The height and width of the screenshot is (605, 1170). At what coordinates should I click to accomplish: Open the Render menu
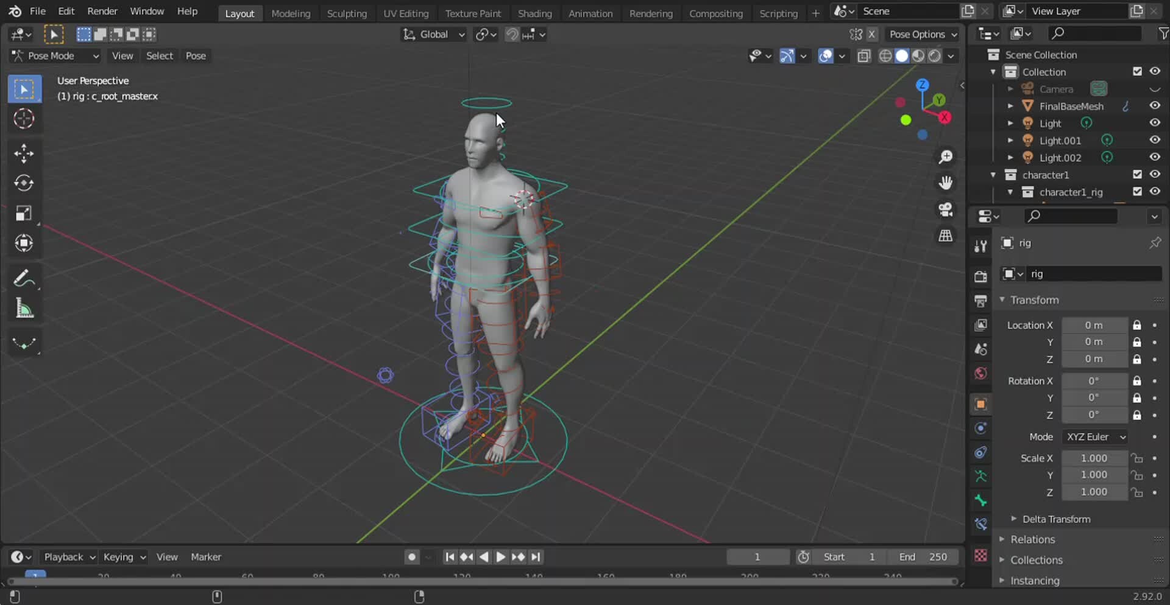pos(102,10)
